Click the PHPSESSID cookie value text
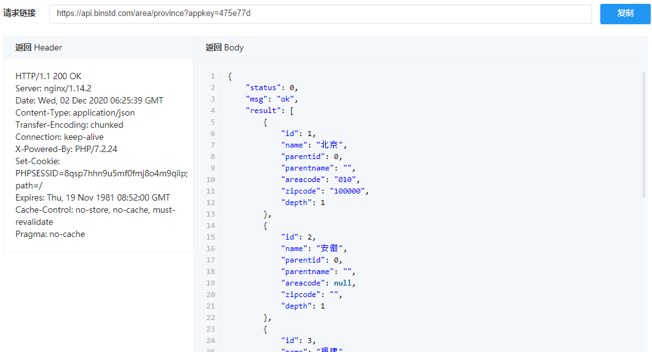 click(x=101, y=173)
